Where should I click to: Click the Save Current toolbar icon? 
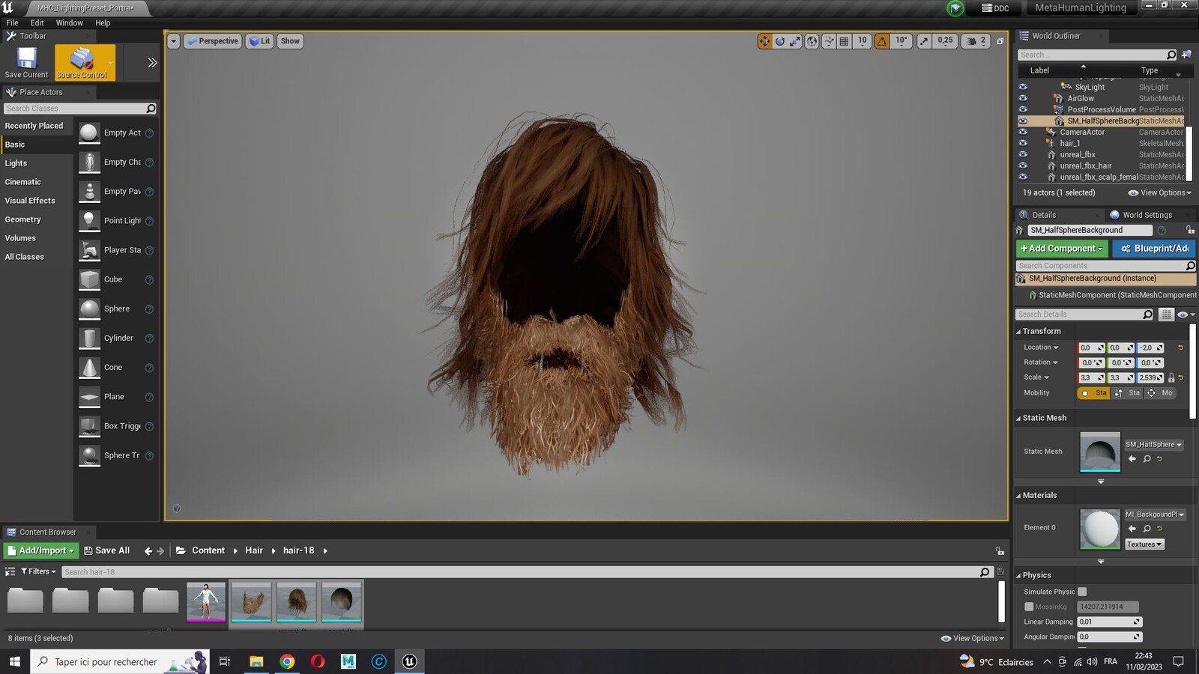click(26, 62)
